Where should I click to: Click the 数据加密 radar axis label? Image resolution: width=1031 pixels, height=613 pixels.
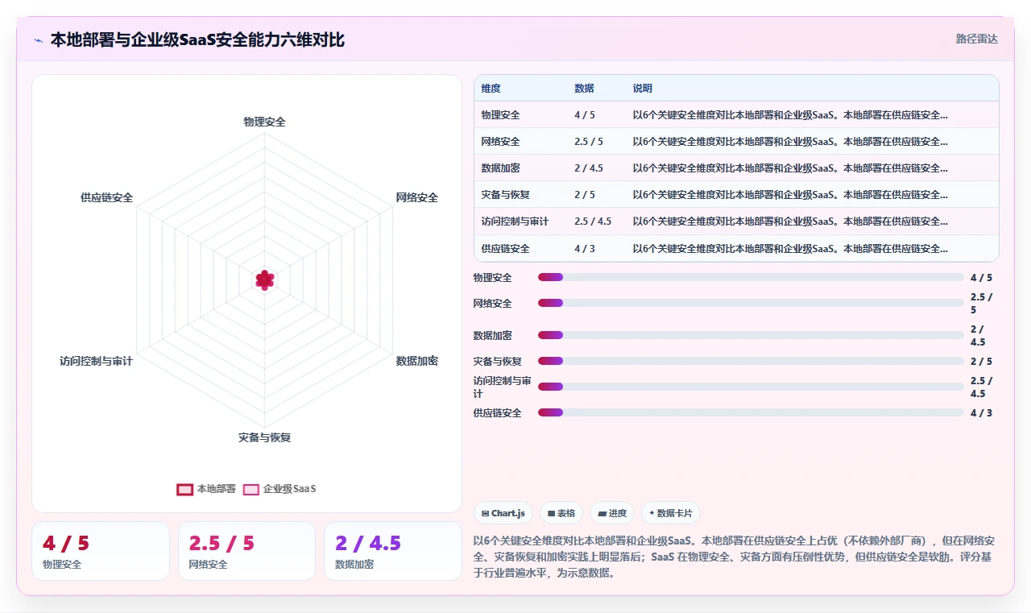pos(417,361)
